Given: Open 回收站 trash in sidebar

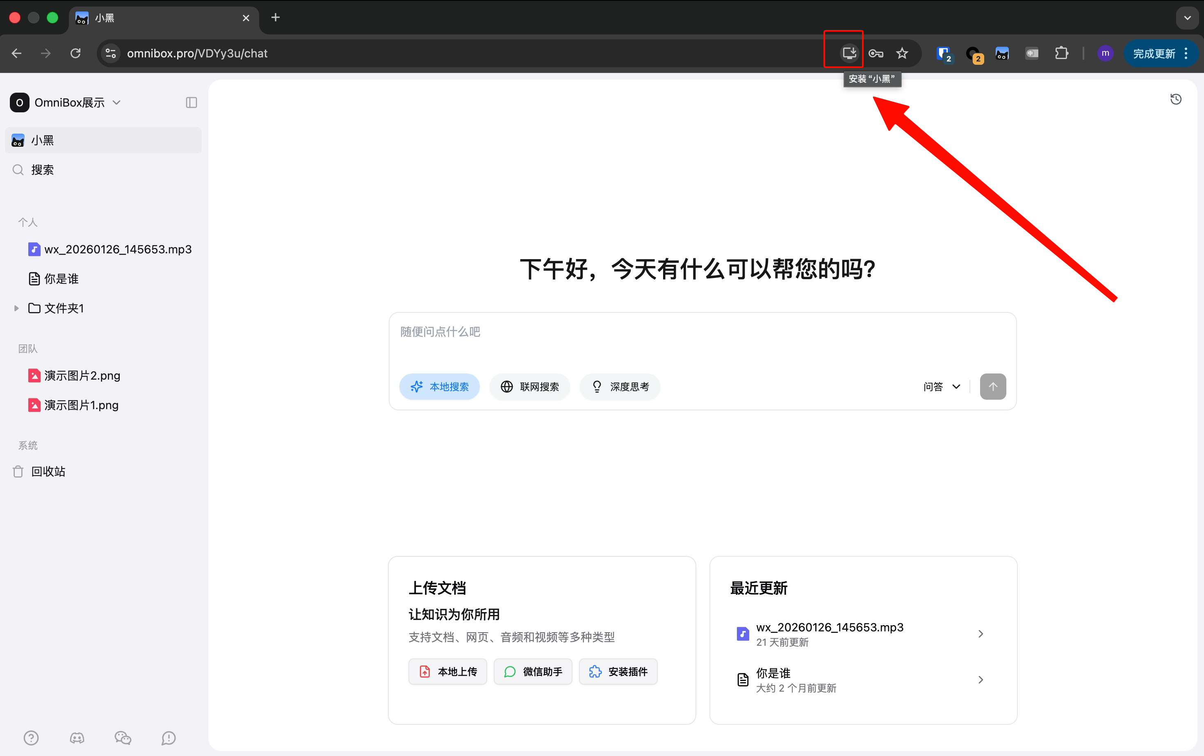Looking at the screenshot, I should pos(48,471).
